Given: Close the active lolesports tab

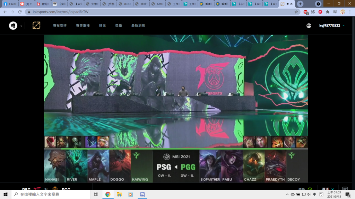Looking at the screenshot, I should tap(292, 4).
